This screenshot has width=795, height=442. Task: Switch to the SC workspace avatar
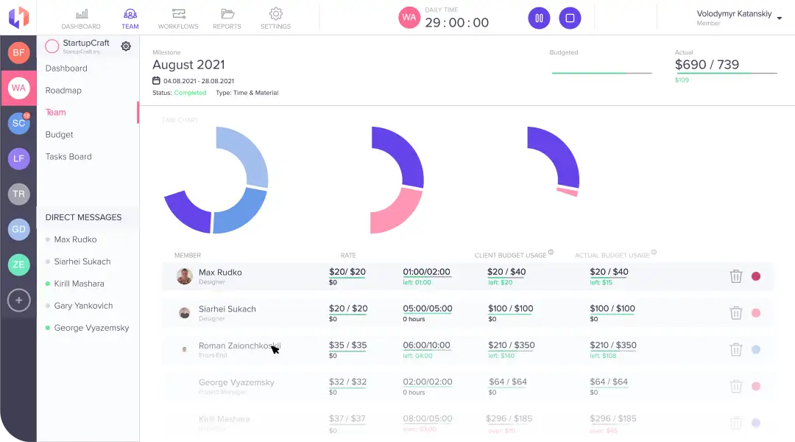[18, 123]
